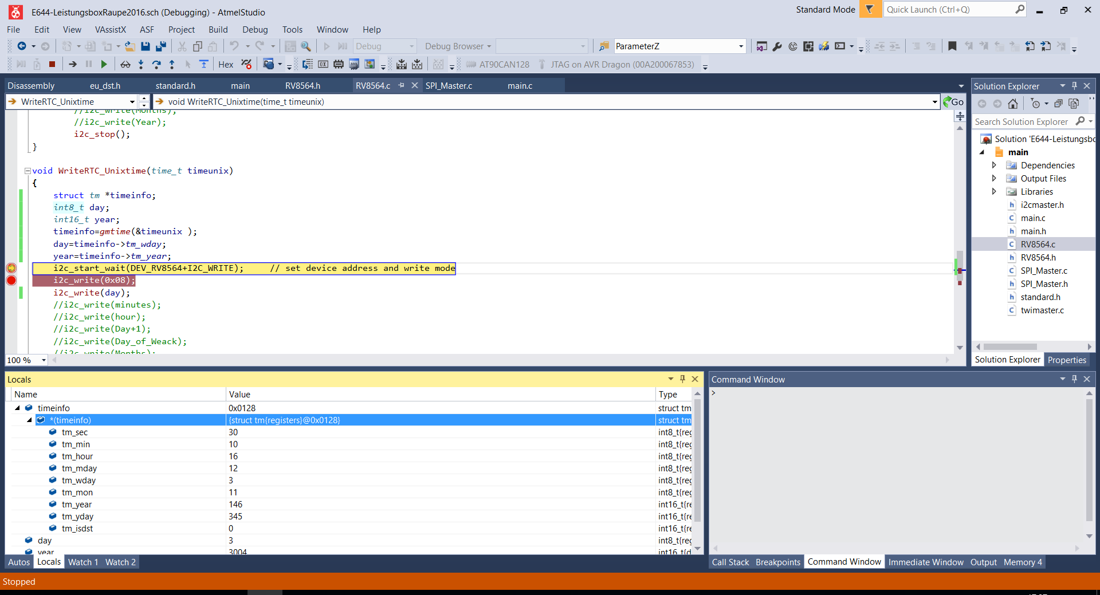Click the Step Out icon
Screen dimensions: 1100x595
[x=172, y=64]
